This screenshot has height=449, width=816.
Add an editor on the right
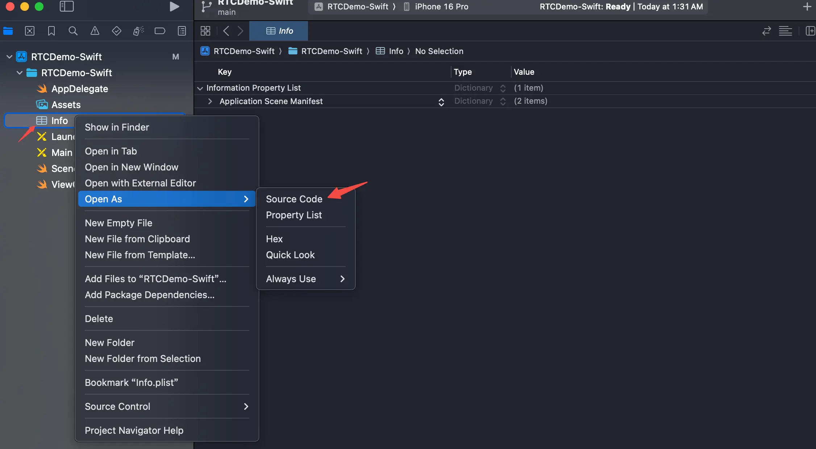point(810,31)
